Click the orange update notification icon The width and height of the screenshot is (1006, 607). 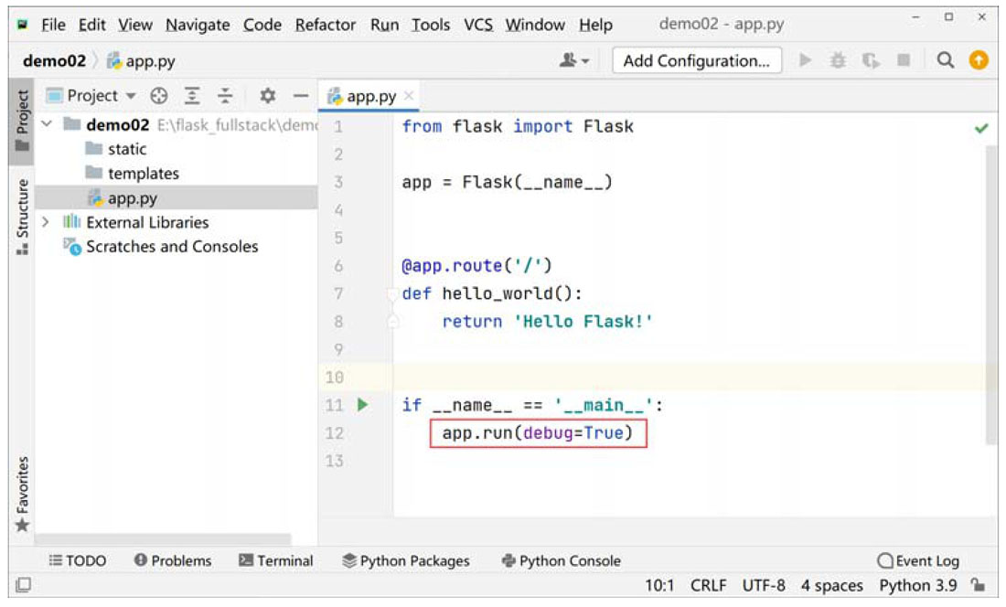tap(979, 61)
